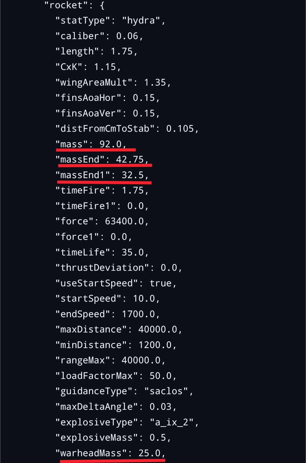Click the force value 63400.0
This screenshot has width=306, height=463.
pyautogui.click(x=124, y=221)
